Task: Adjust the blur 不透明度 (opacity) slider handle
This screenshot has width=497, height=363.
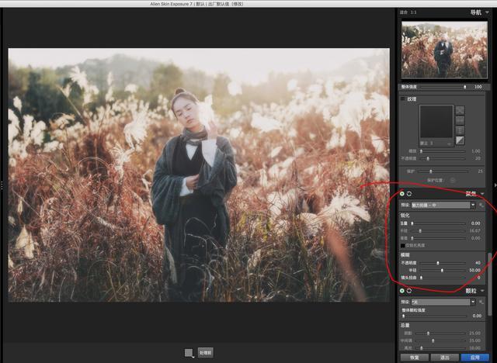Action: [438, 263]
